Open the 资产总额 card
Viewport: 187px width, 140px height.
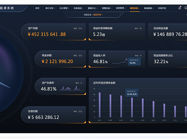click(54, 32)
